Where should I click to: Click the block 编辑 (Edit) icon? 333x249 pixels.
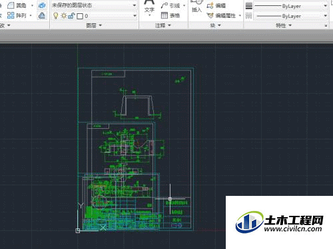coord(210,6)
